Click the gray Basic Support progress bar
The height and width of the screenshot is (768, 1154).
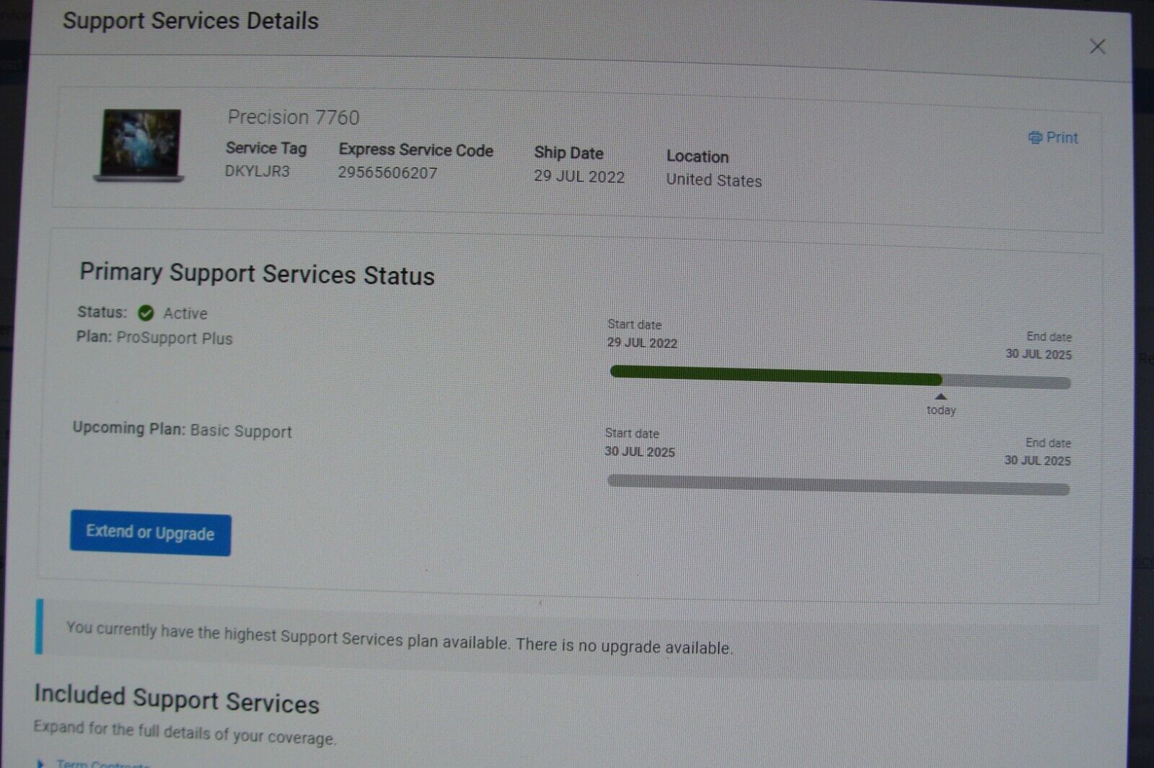(838, 485)
